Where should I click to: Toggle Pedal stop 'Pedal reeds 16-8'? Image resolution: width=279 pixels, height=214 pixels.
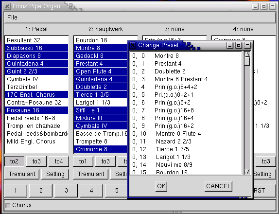coord(36,118)
